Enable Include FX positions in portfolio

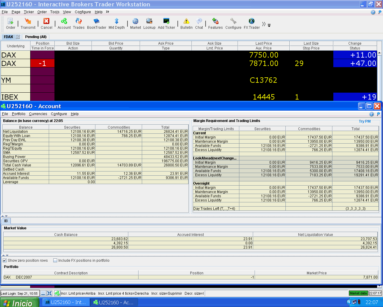coord(55,261)
